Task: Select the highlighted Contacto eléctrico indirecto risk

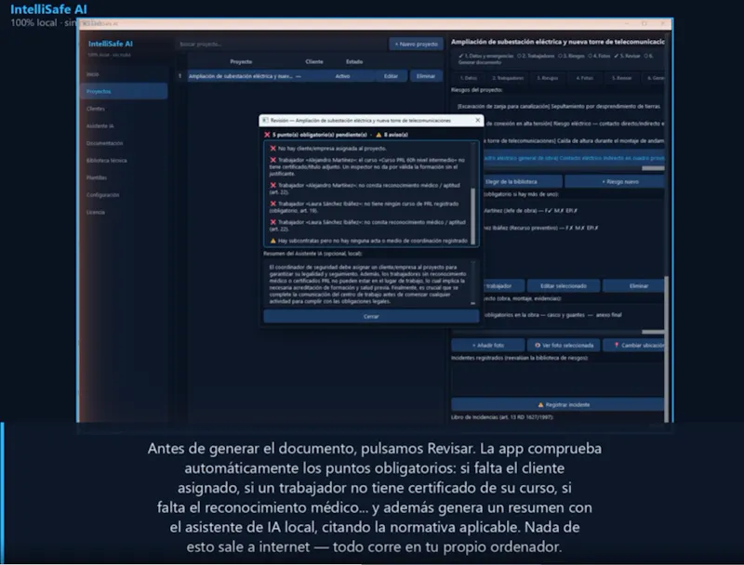Action: coord(573,158)
